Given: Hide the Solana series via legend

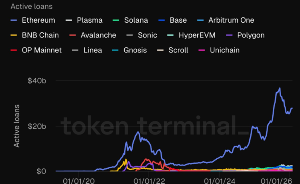Looking at the screenshot, I should pos(136,20).
